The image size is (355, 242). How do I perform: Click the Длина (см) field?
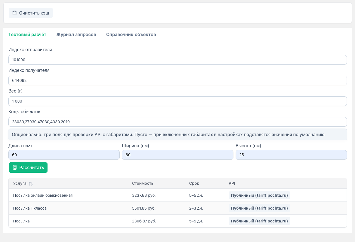click(64, 155)
